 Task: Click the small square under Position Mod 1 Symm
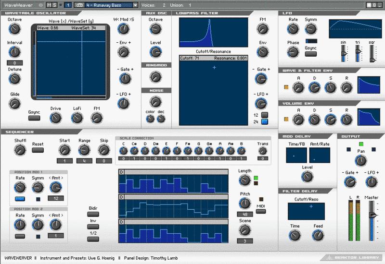tap(38, 199)
